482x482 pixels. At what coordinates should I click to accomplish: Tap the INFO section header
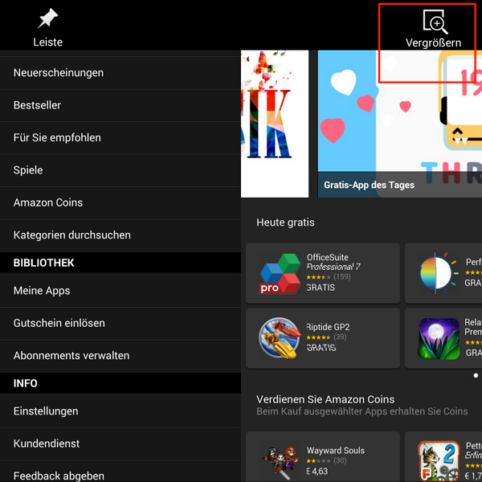point(120,383)
